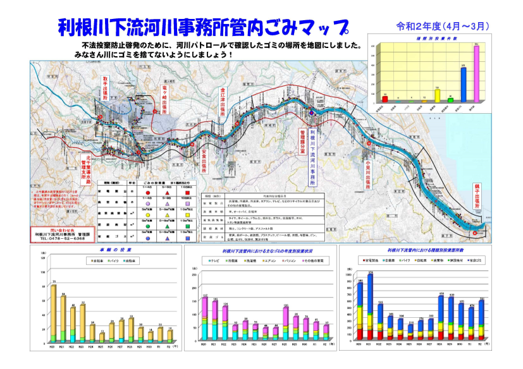Click the H20 bar in the appliance dumping chart

pyautogui.click(x=204, y=318)
